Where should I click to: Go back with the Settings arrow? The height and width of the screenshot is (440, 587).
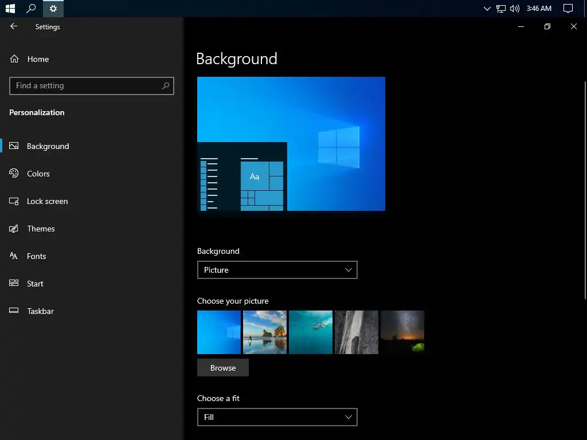14,26
